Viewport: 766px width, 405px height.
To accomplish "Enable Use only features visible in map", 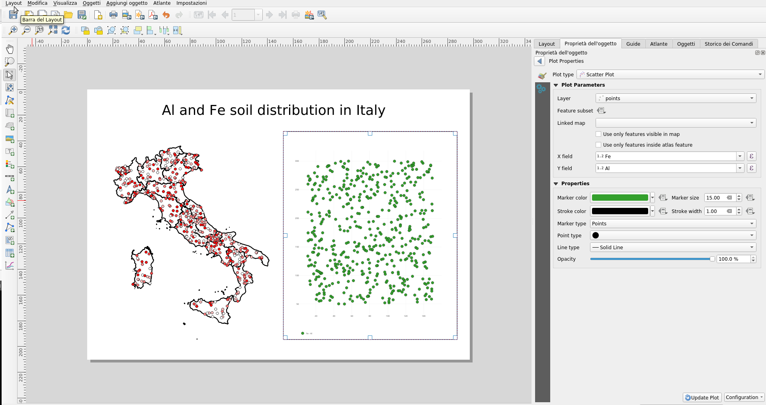I will tap(598, 134).
